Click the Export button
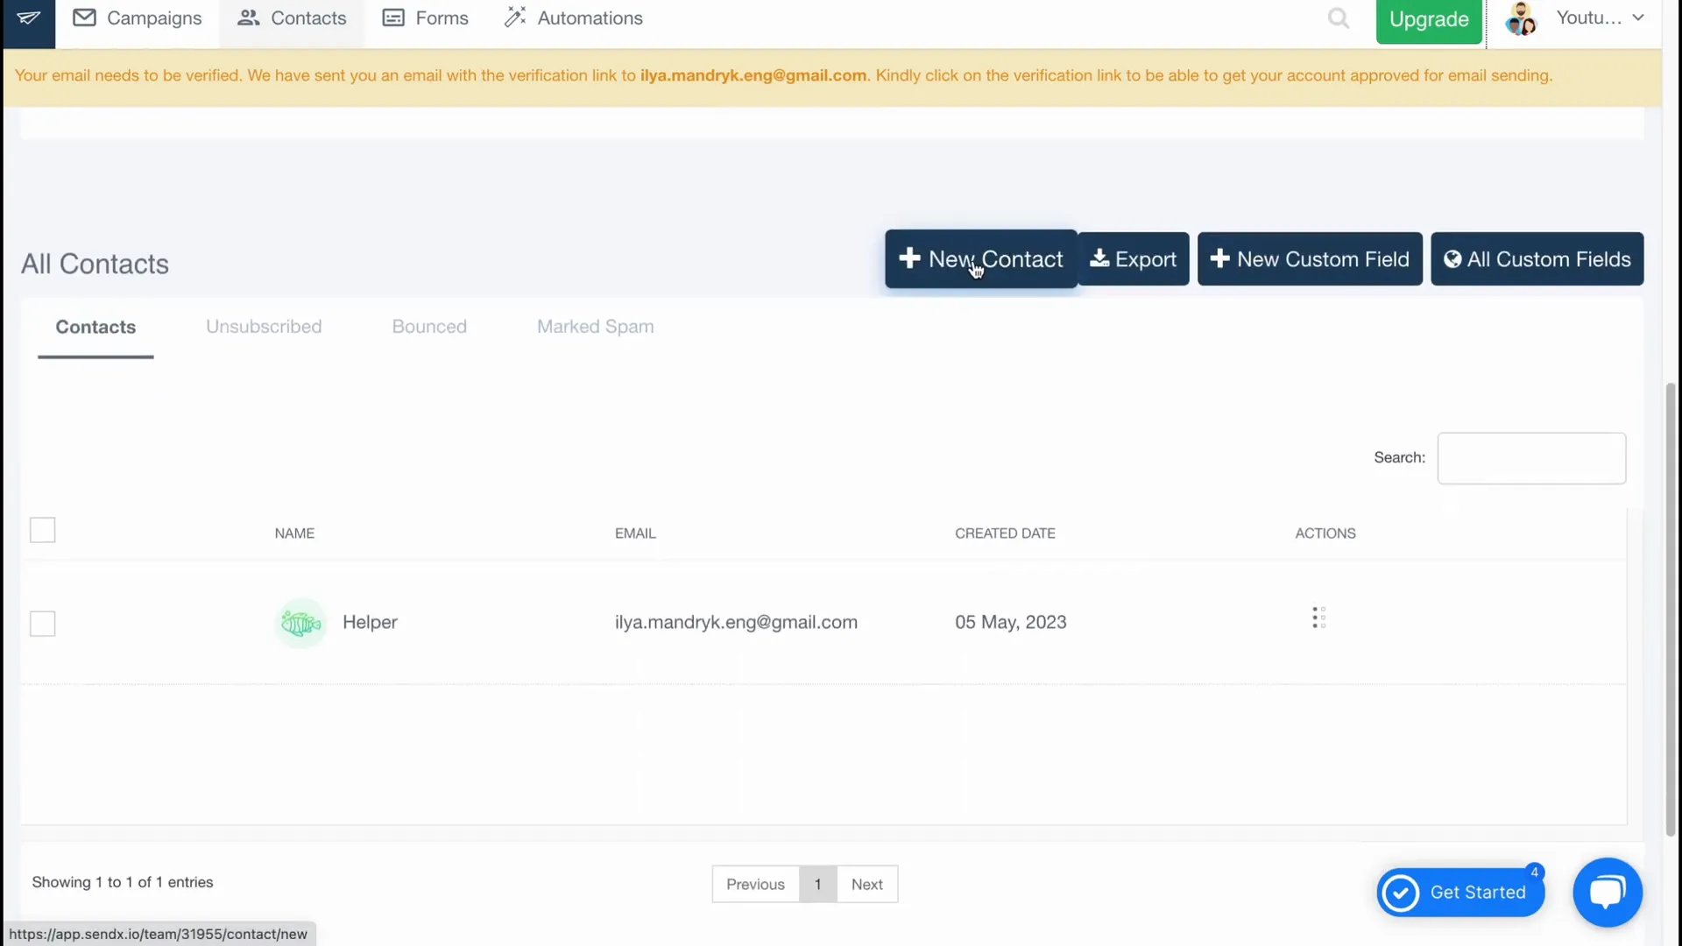The image size is (1682, 946). 1132,258
